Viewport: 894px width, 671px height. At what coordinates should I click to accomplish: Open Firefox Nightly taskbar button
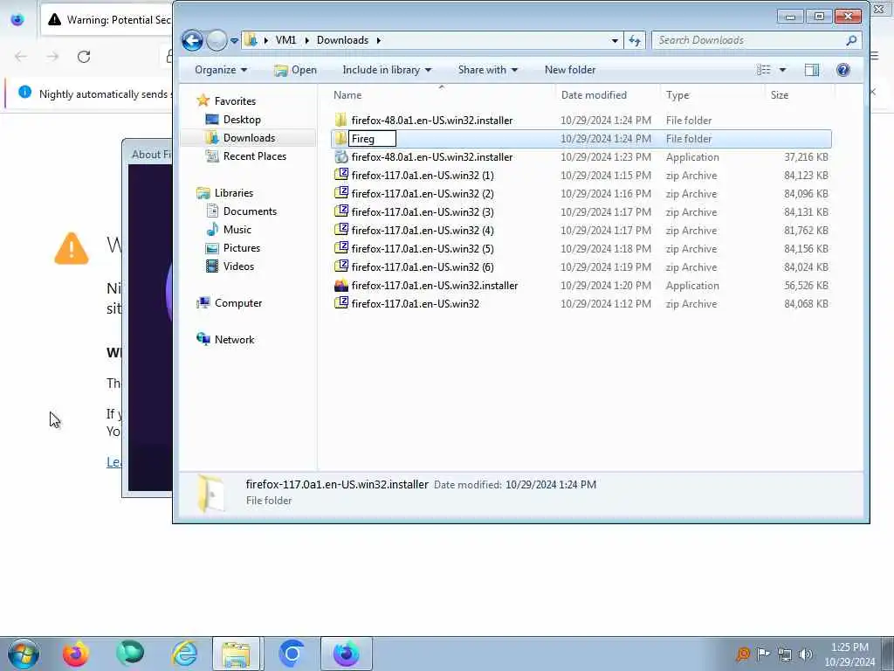347,654
